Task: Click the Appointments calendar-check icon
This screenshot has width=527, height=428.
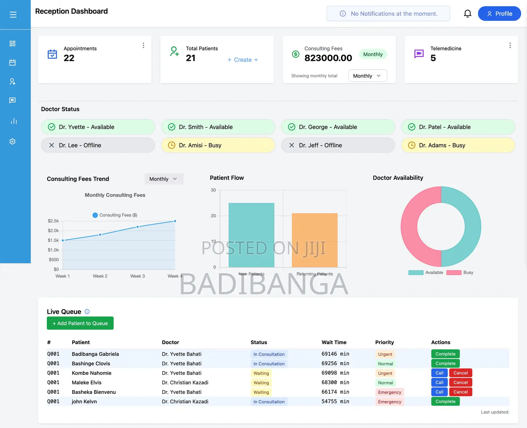Action: [x=52, y=54]
